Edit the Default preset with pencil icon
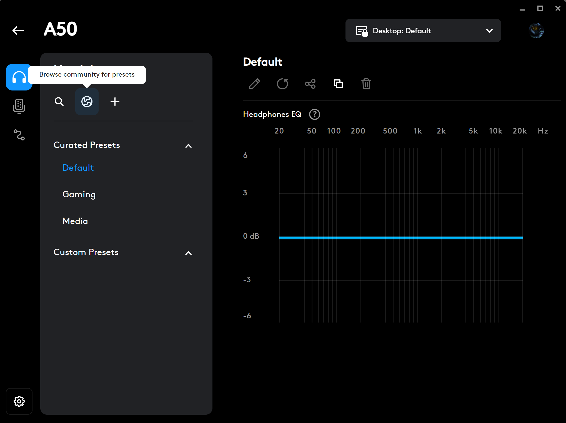566x423 pixels. coord(254,84)
